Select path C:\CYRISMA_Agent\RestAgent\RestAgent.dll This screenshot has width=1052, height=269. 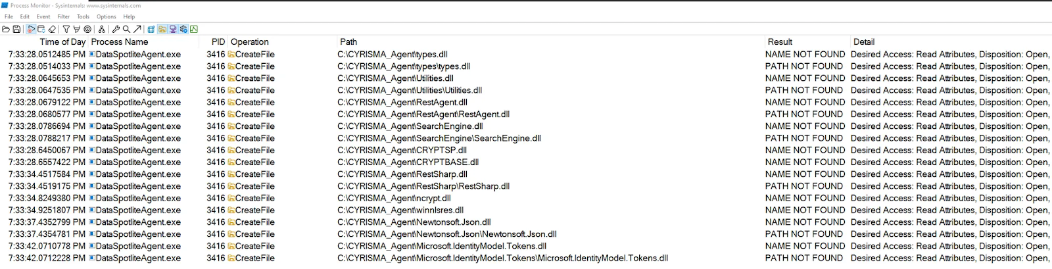pos(423,114)
